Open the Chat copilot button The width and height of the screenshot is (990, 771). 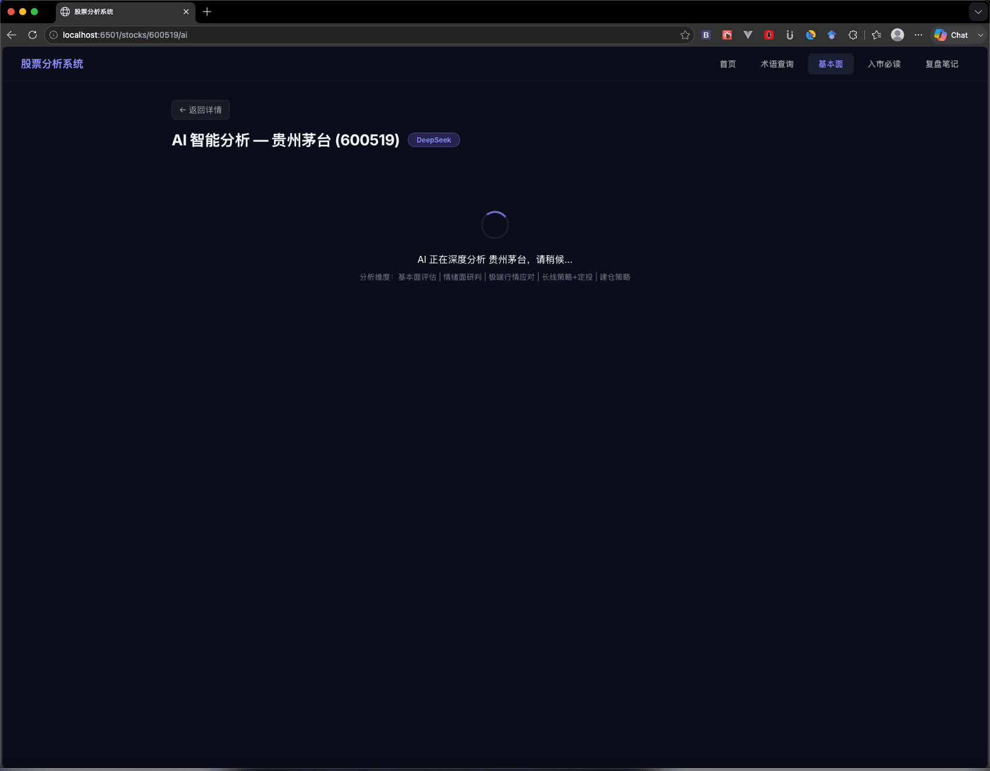coord(952,35)
